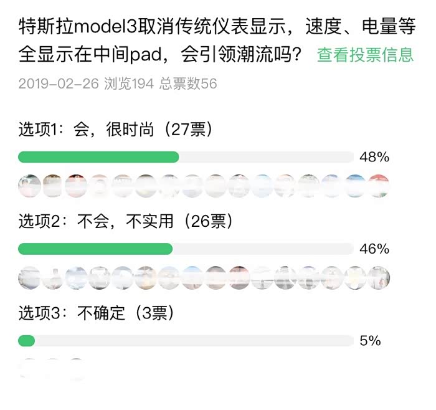Open the 查看投票信息 link
The width and height of the screenshot is (436, 410).
click(x=365, y=55)
